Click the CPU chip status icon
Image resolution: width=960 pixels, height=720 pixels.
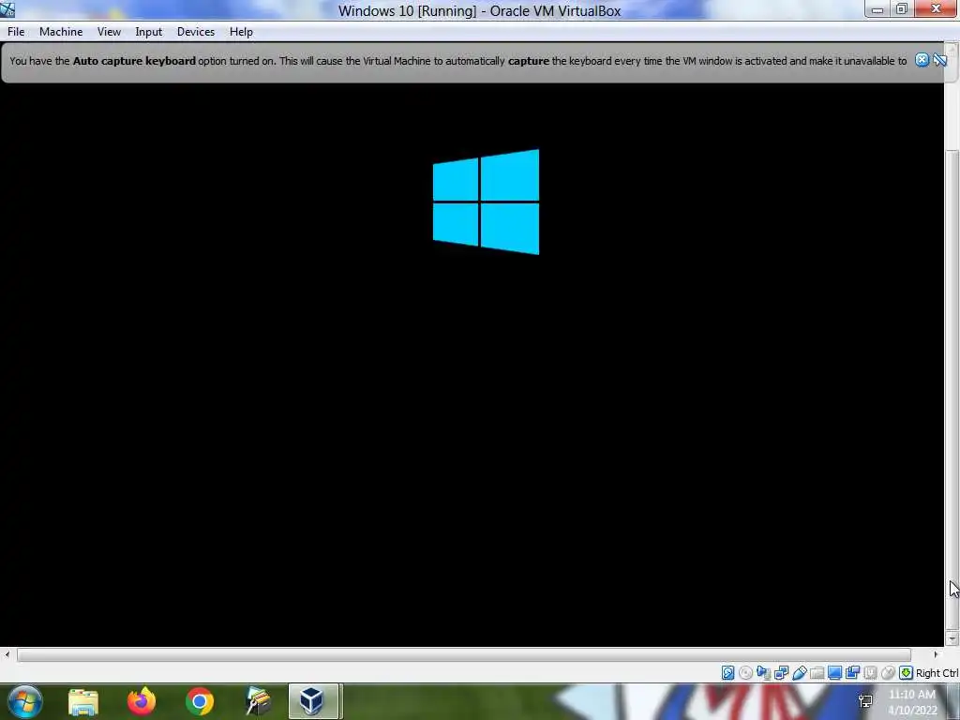coord(870,673)
